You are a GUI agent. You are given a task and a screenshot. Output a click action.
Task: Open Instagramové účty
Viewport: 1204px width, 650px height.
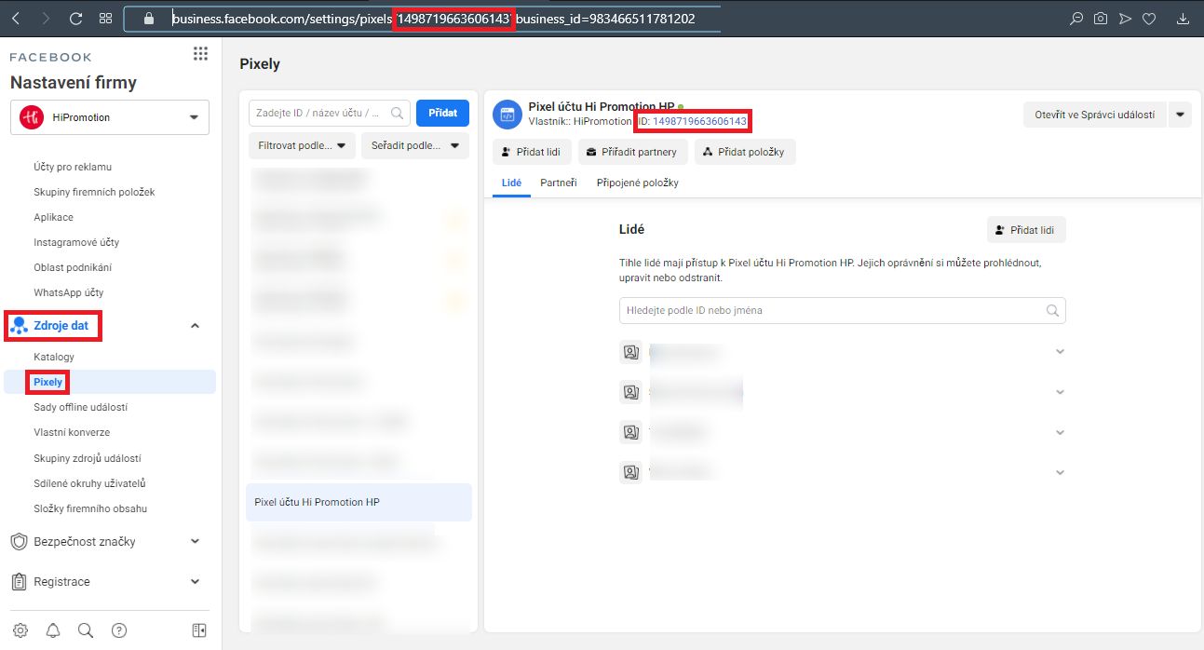76,242
